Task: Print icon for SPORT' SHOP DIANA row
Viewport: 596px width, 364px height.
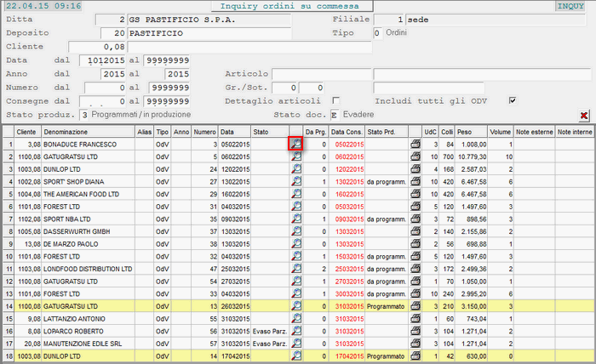Action: click(x=415, y=181)
